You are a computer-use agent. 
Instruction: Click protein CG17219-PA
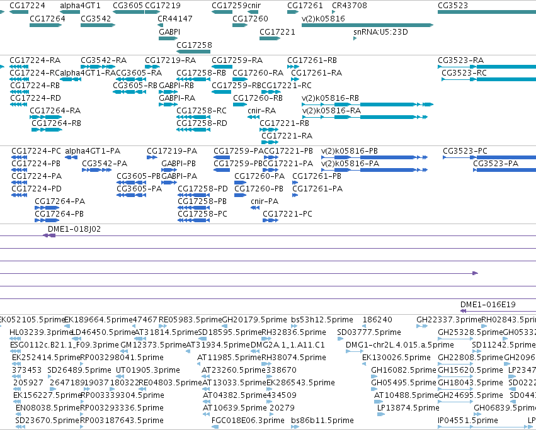(172, 151)
